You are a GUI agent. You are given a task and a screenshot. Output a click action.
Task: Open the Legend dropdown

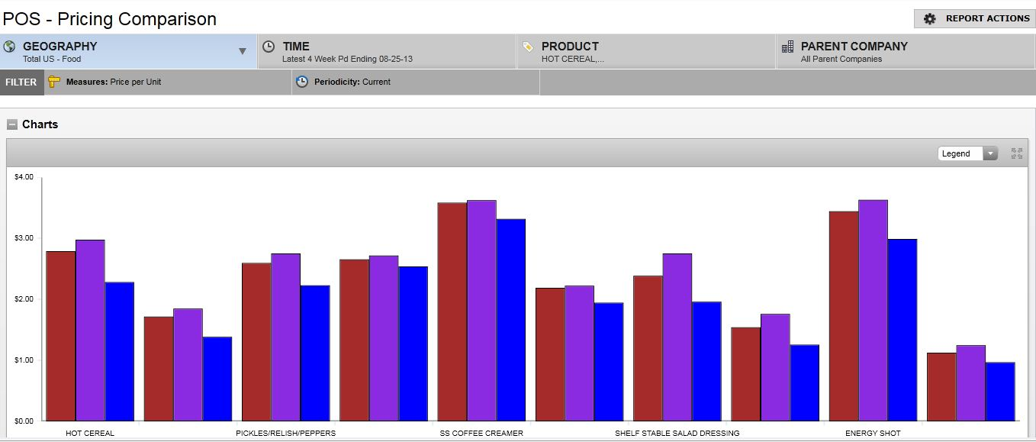point(967,153)
